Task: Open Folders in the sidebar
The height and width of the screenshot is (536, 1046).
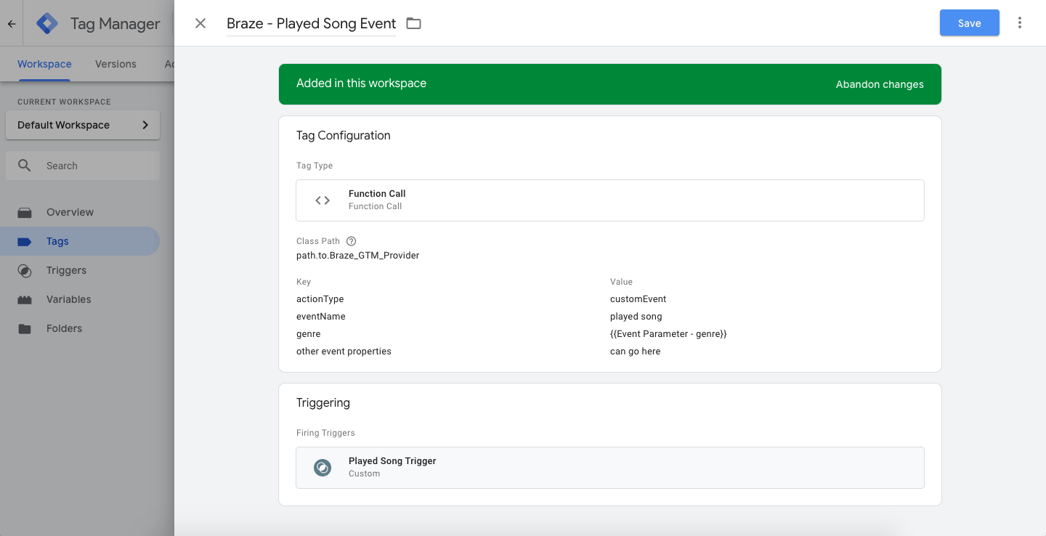Action: coord(64,328)
